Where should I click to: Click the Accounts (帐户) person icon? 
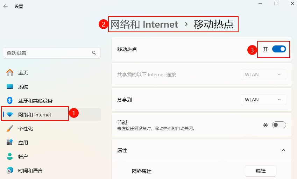(10, 156)
